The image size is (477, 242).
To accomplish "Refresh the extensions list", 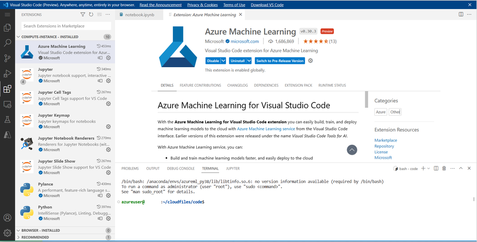I will tap(91, 15).
